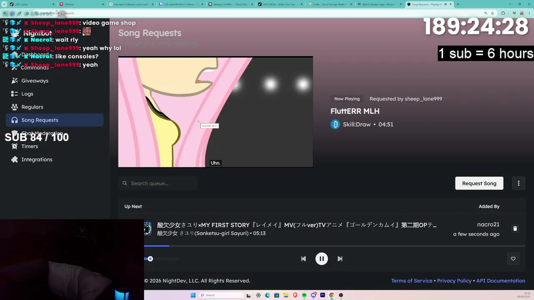This screenshot has height=300, width=534.
Task: Click the search magnifier icon in queue
Action: click(125, 183)
